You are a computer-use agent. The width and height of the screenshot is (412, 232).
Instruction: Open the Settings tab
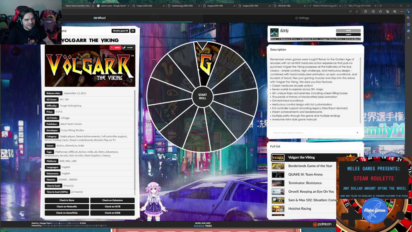click(302, 18)
